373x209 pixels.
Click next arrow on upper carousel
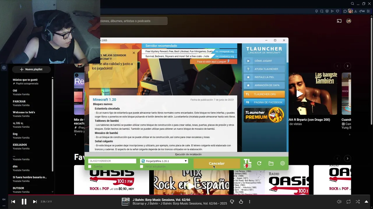pos(347,66)
